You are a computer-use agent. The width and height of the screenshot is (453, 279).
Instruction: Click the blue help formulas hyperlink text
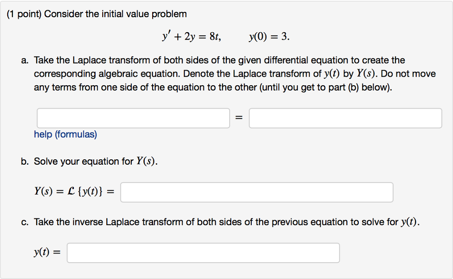pyautogui.click(x=65, y=134)
